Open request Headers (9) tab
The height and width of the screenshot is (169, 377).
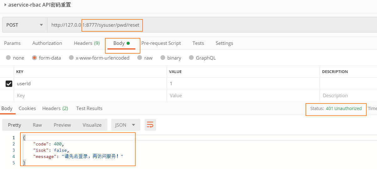(x=86, y=43)
